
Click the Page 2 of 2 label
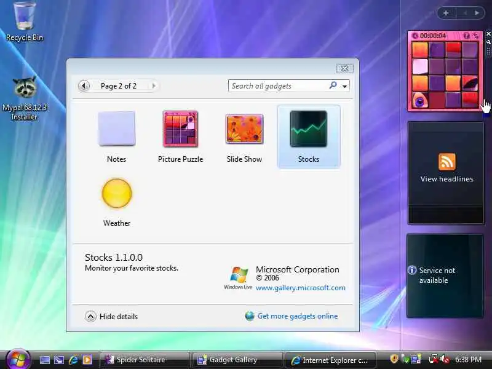119,86
